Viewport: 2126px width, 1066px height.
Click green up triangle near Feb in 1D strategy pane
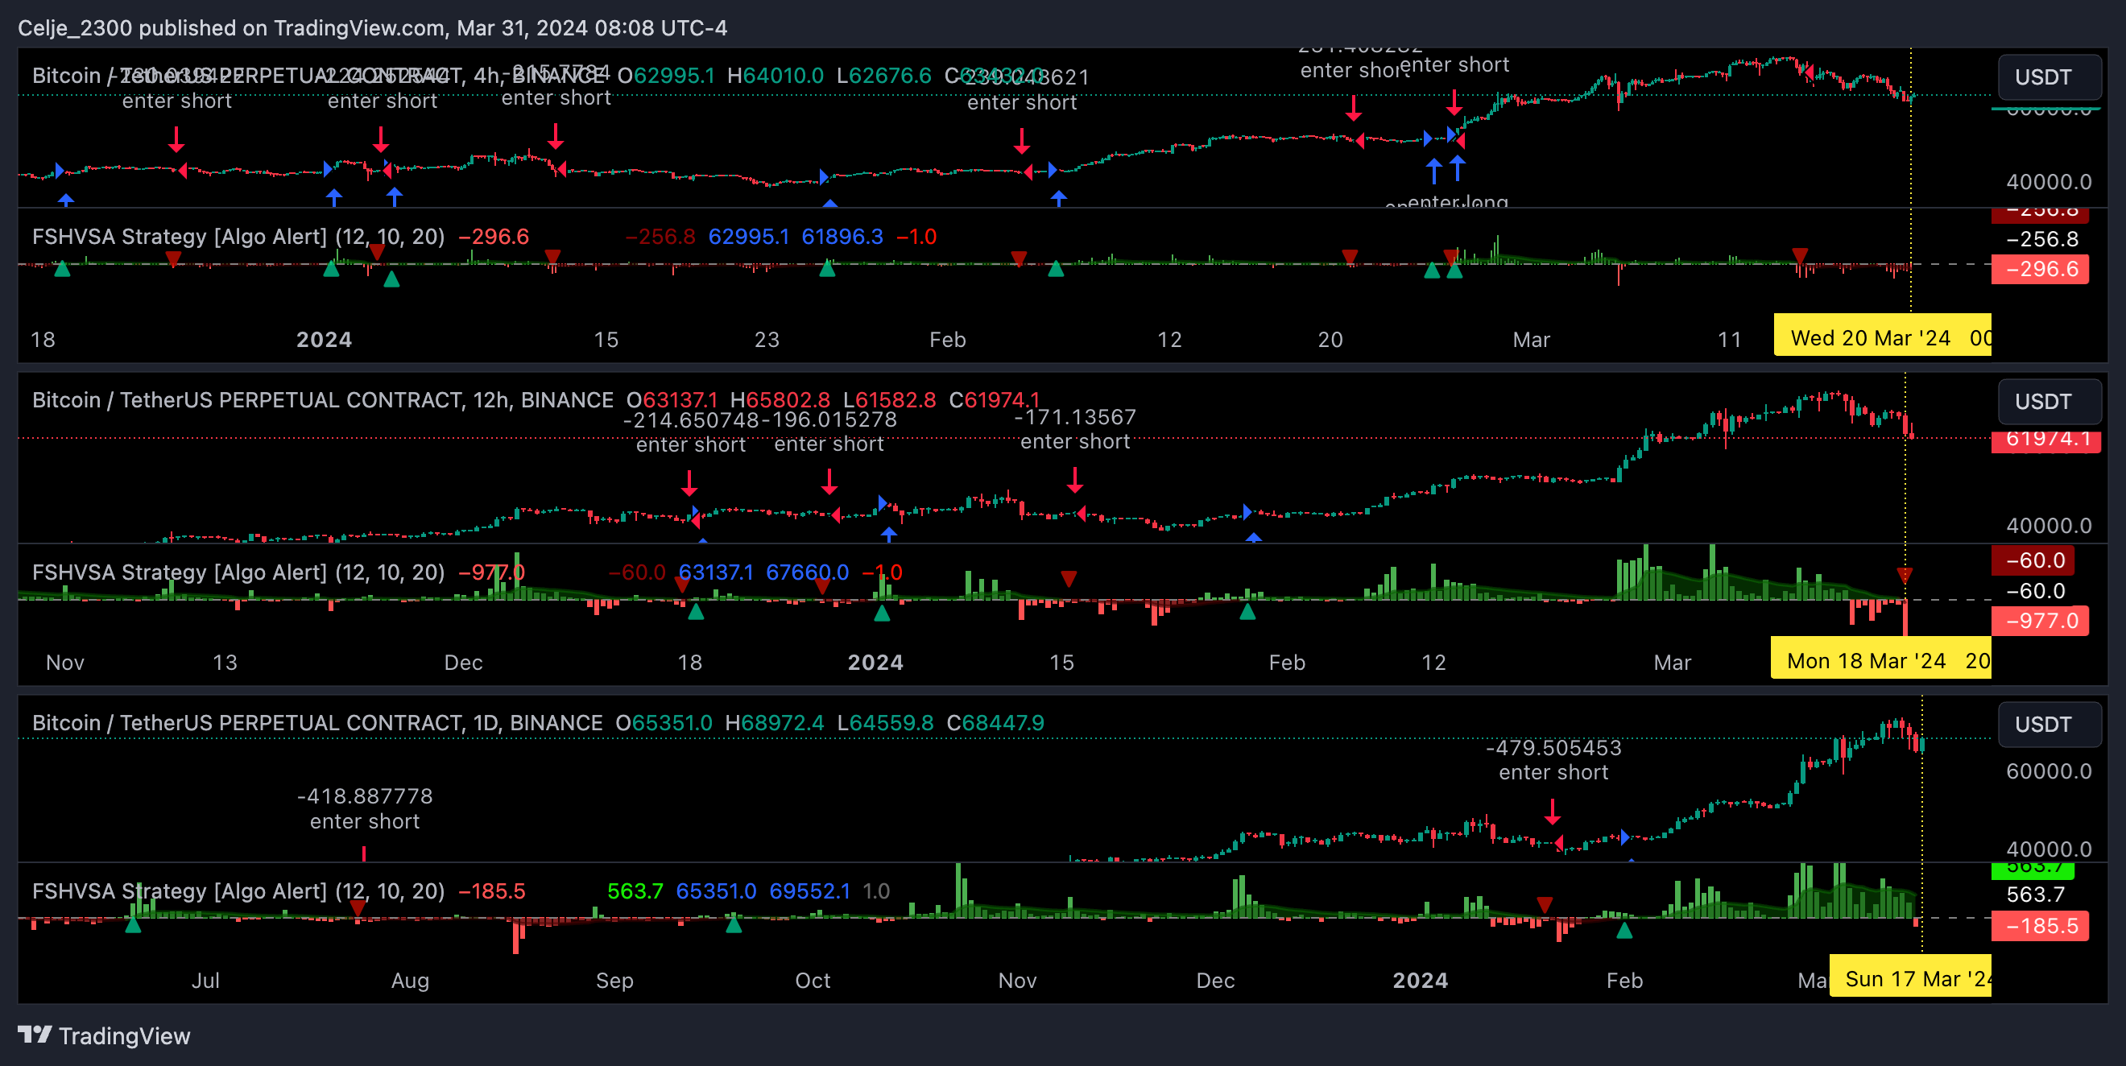[x=1624, y=931]
